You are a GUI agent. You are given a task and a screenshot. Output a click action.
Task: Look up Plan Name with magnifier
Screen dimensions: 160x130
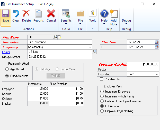point(55,37)
